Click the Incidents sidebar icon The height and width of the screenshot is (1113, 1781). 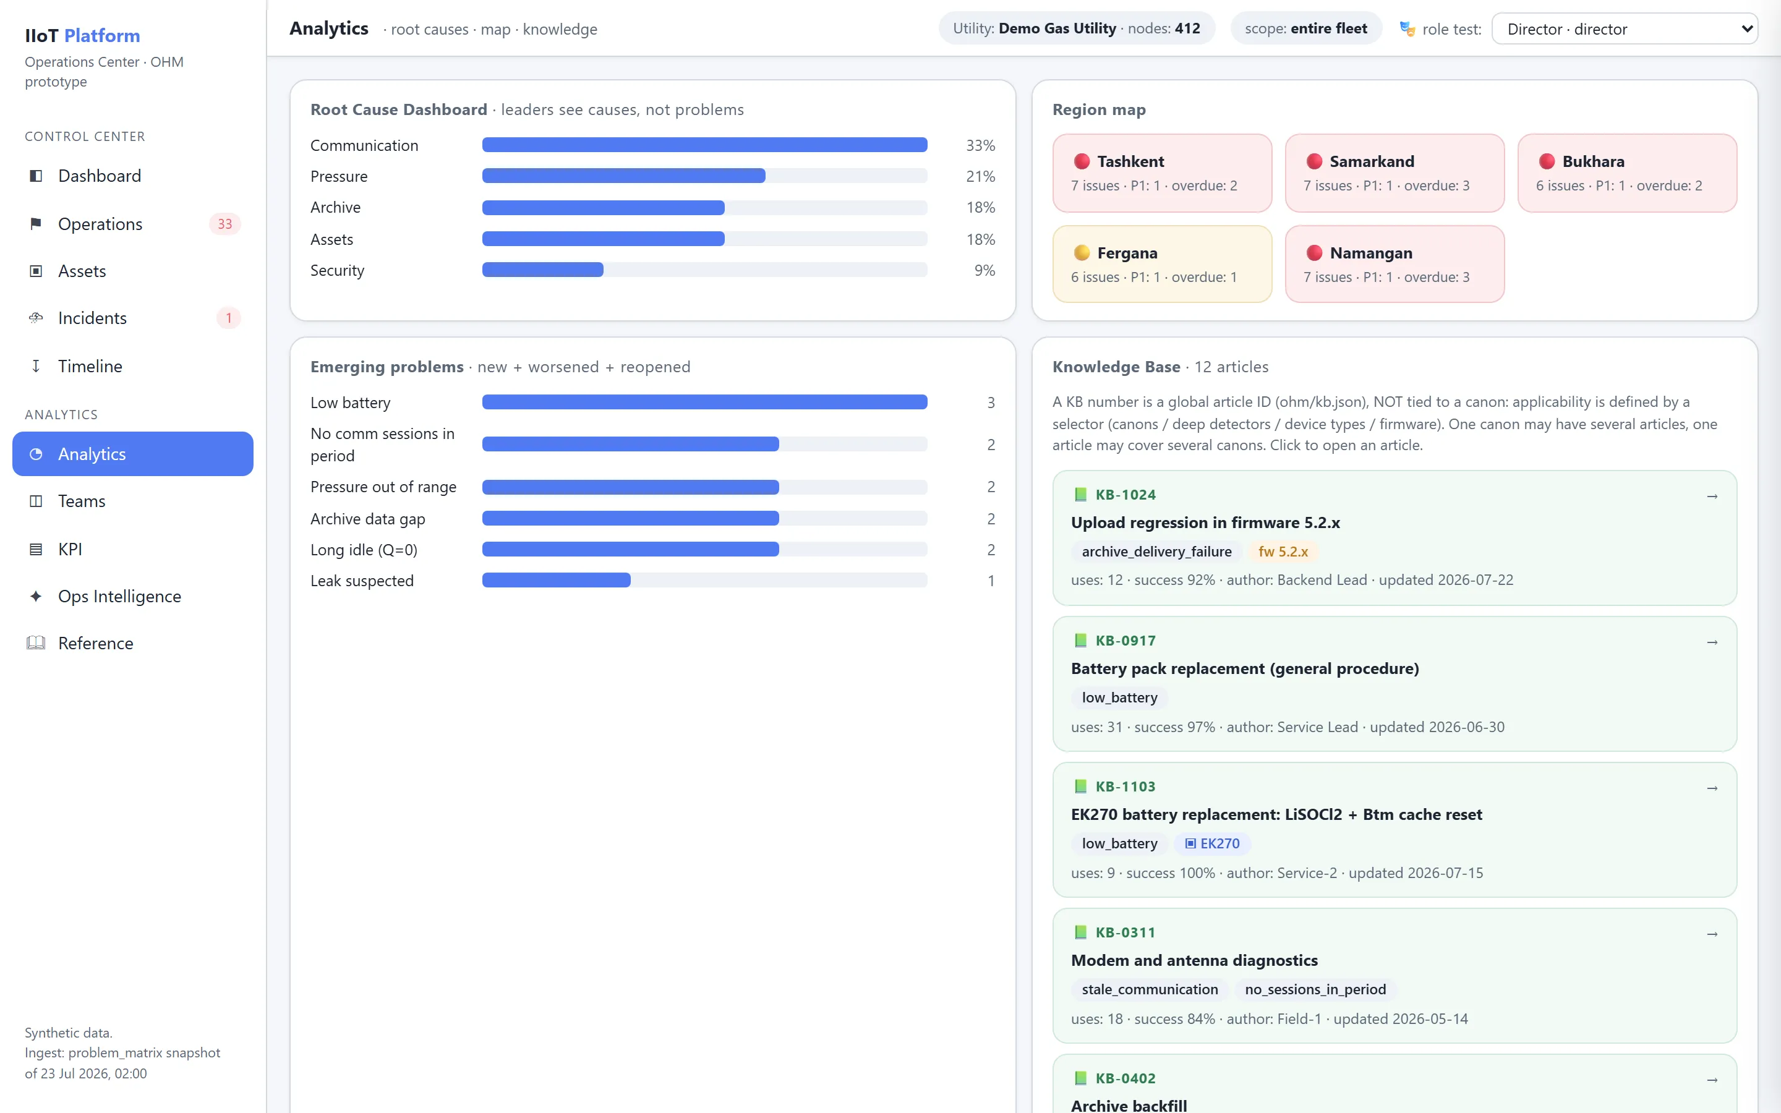coord(35,318)
